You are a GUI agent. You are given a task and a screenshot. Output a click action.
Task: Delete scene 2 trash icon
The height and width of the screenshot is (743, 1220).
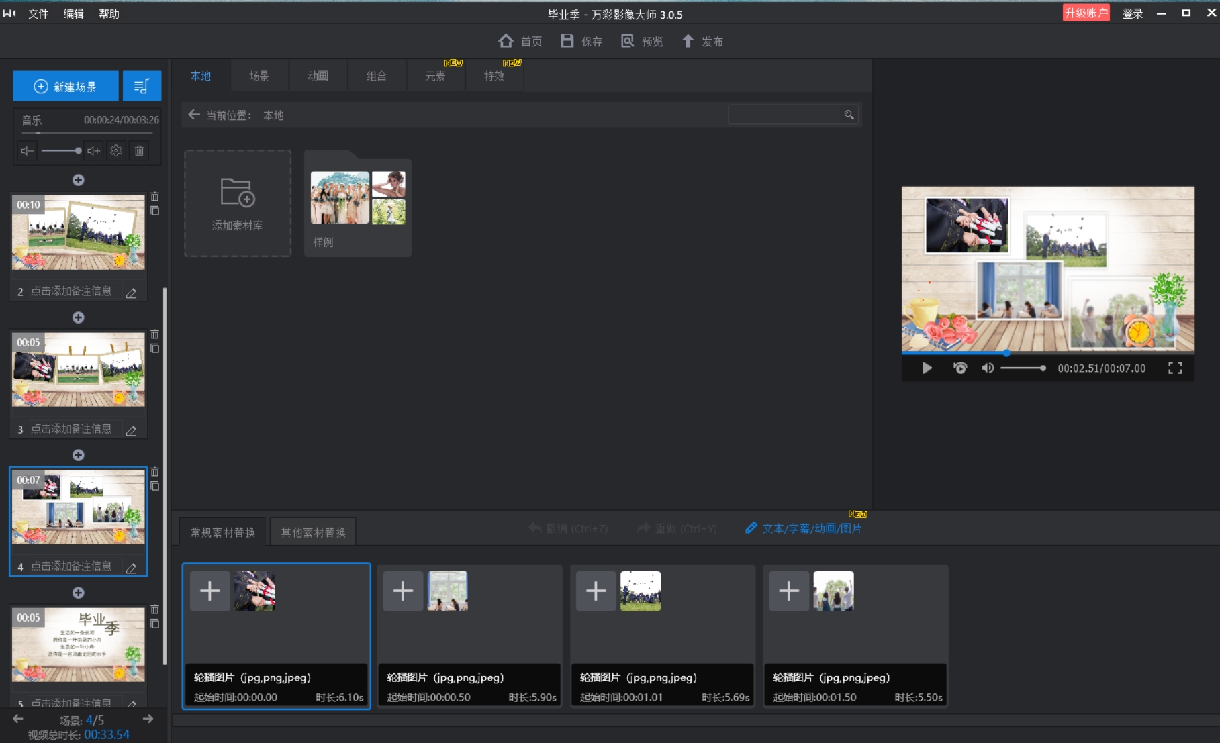pyautogui.click(x=155, y=197)
